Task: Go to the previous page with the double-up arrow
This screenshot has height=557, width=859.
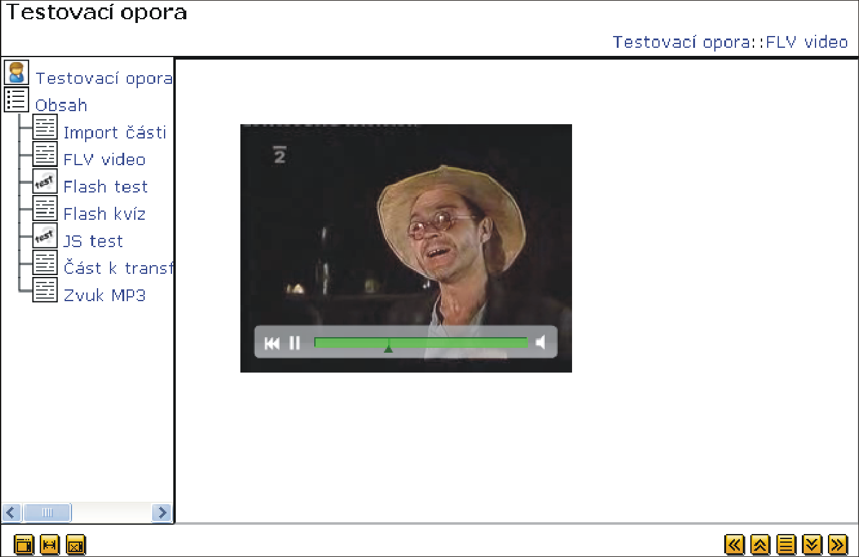Action: tap(760, 545)
